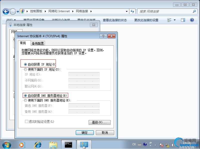
Task: Click the 高级(V)... button
Action: [99, 122]
